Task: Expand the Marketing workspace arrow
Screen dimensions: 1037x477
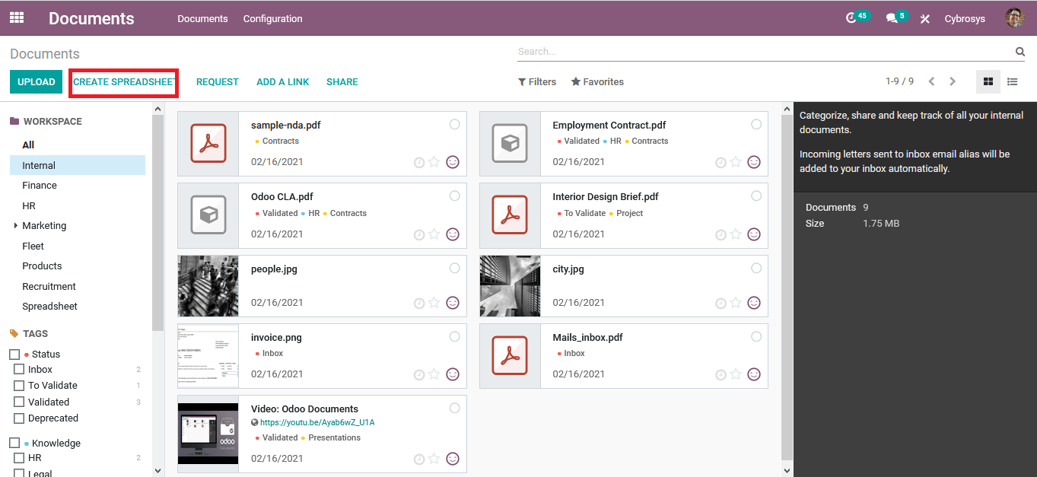Action: pos(16,226)
